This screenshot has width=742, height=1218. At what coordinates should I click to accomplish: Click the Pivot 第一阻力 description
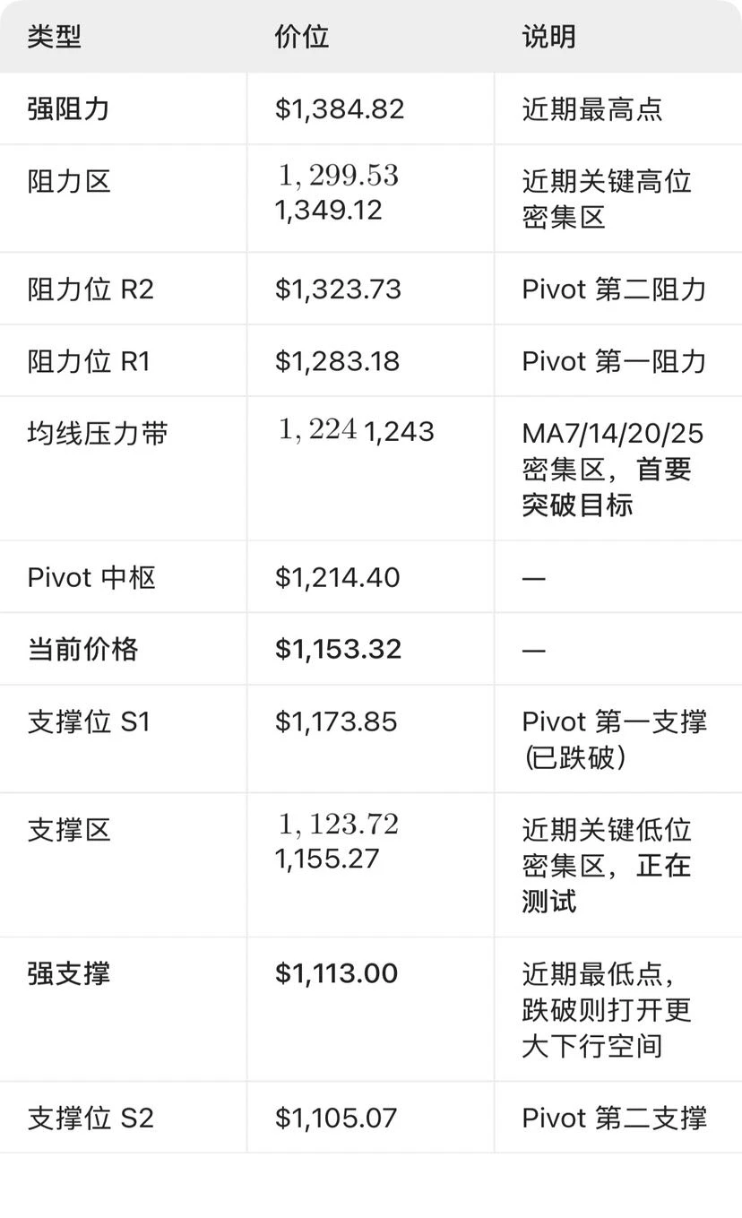[x=614, y=361]
